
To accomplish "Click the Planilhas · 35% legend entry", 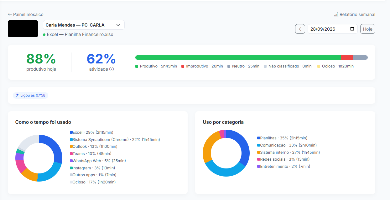I will pos(282,138).
